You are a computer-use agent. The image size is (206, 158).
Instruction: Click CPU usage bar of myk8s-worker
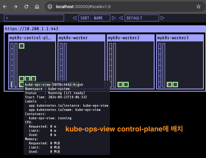(61, 62)
